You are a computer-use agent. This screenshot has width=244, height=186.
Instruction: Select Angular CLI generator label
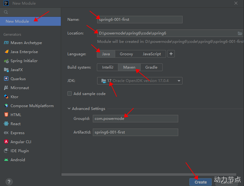click(x=21, y=142)
